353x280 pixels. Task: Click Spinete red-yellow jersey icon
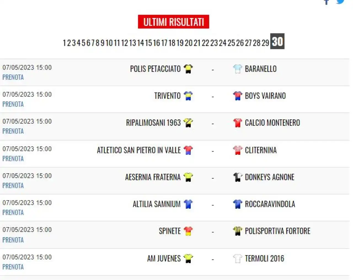(188, 231)
